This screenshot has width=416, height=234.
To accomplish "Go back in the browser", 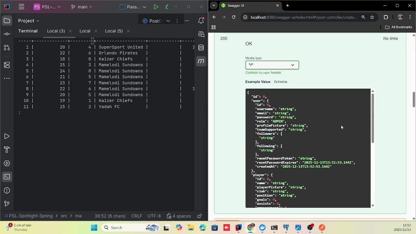I will (x=214, y=17).
